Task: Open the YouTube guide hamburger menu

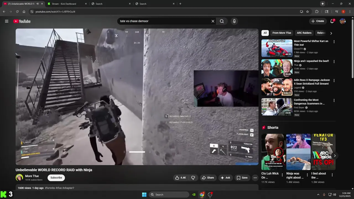Action: point(7,21)
